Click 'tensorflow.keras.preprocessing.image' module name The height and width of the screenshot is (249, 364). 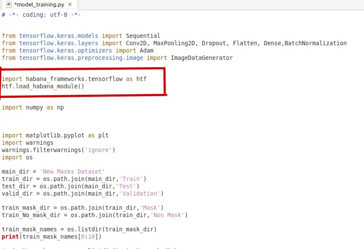tap(81, 58)
